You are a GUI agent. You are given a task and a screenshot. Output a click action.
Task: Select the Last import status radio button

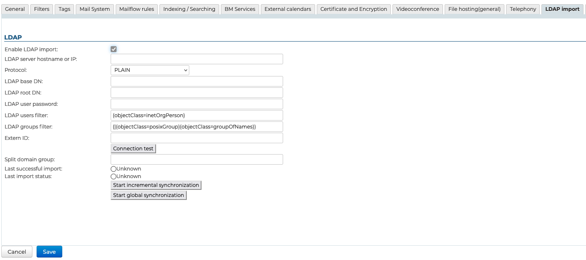(x=114, y=176)
